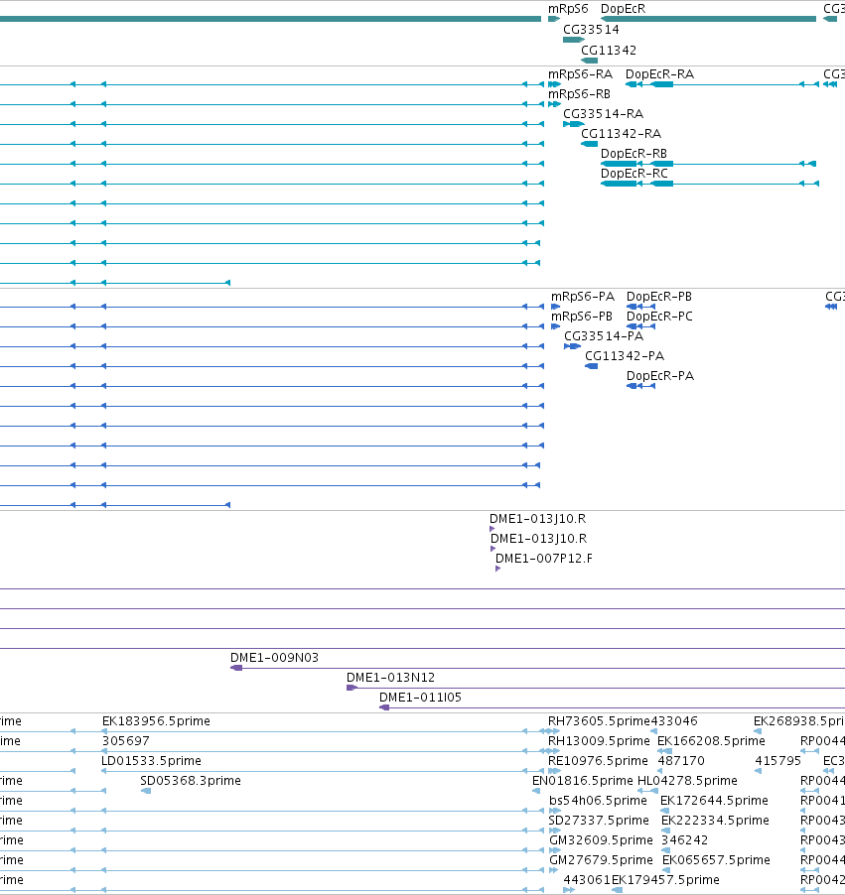Select the CG33514-RA transcript label

pos(603,113)
